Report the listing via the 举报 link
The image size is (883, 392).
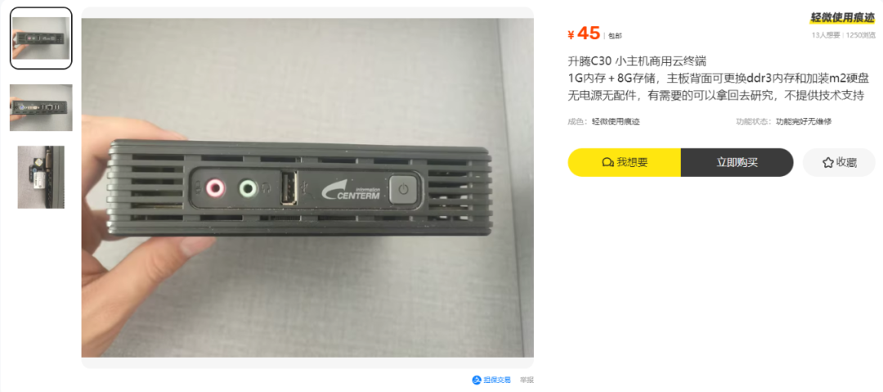(x=527, y=381)
